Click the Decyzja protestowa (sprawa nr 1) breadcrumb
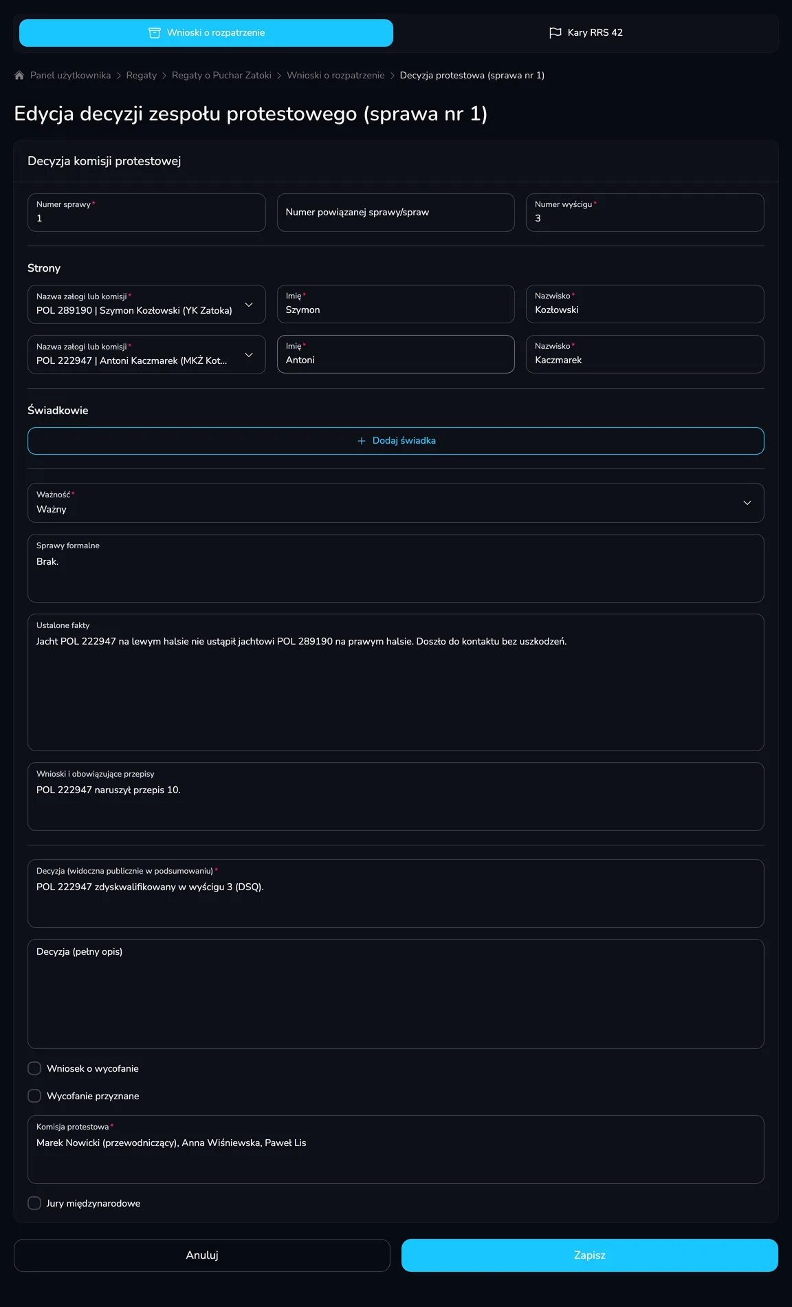This screenshot has width=792, height=1307. pos(472,76)
